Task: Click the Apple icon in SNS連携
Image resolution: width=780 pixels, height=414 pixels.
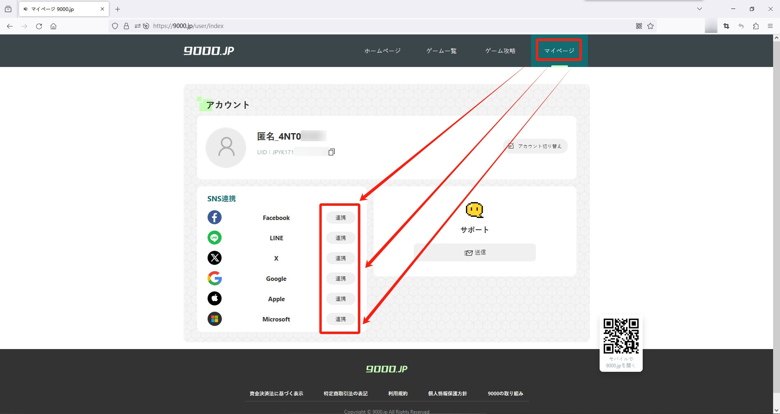Action: pos(214,298)
